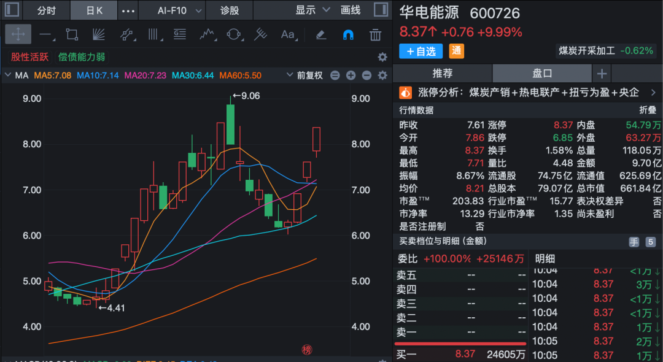Screen dimensions: 663x362
Task: Click the plus add tab button
Action: click(602, 74)
